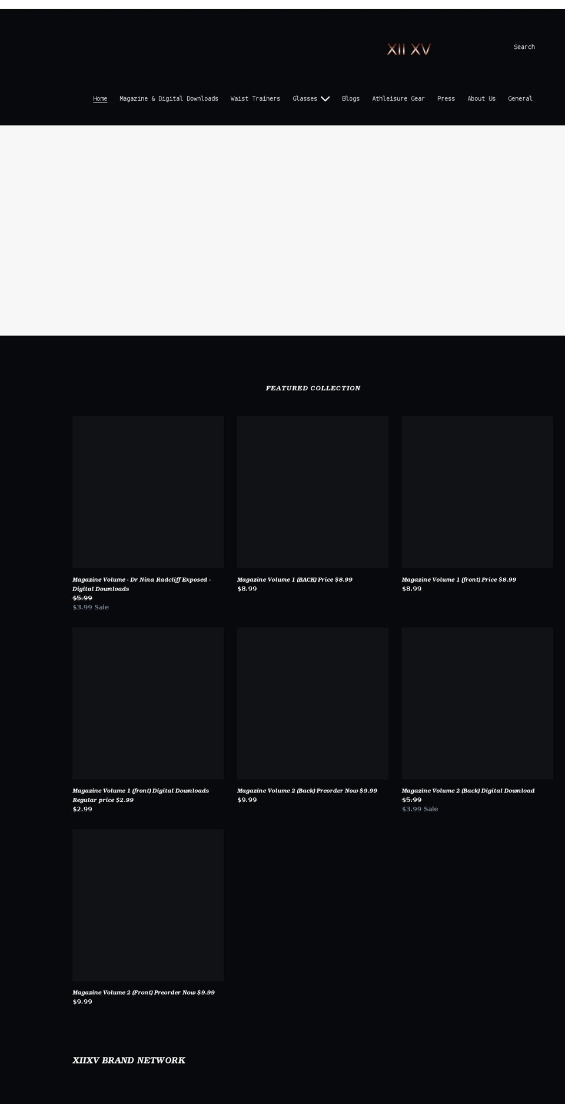The height and width of the screenshot is (1104, 565).
Task: Open Magazine Volume 1 (front) Price $8.99 thumbnail
Action: point(477,492)
